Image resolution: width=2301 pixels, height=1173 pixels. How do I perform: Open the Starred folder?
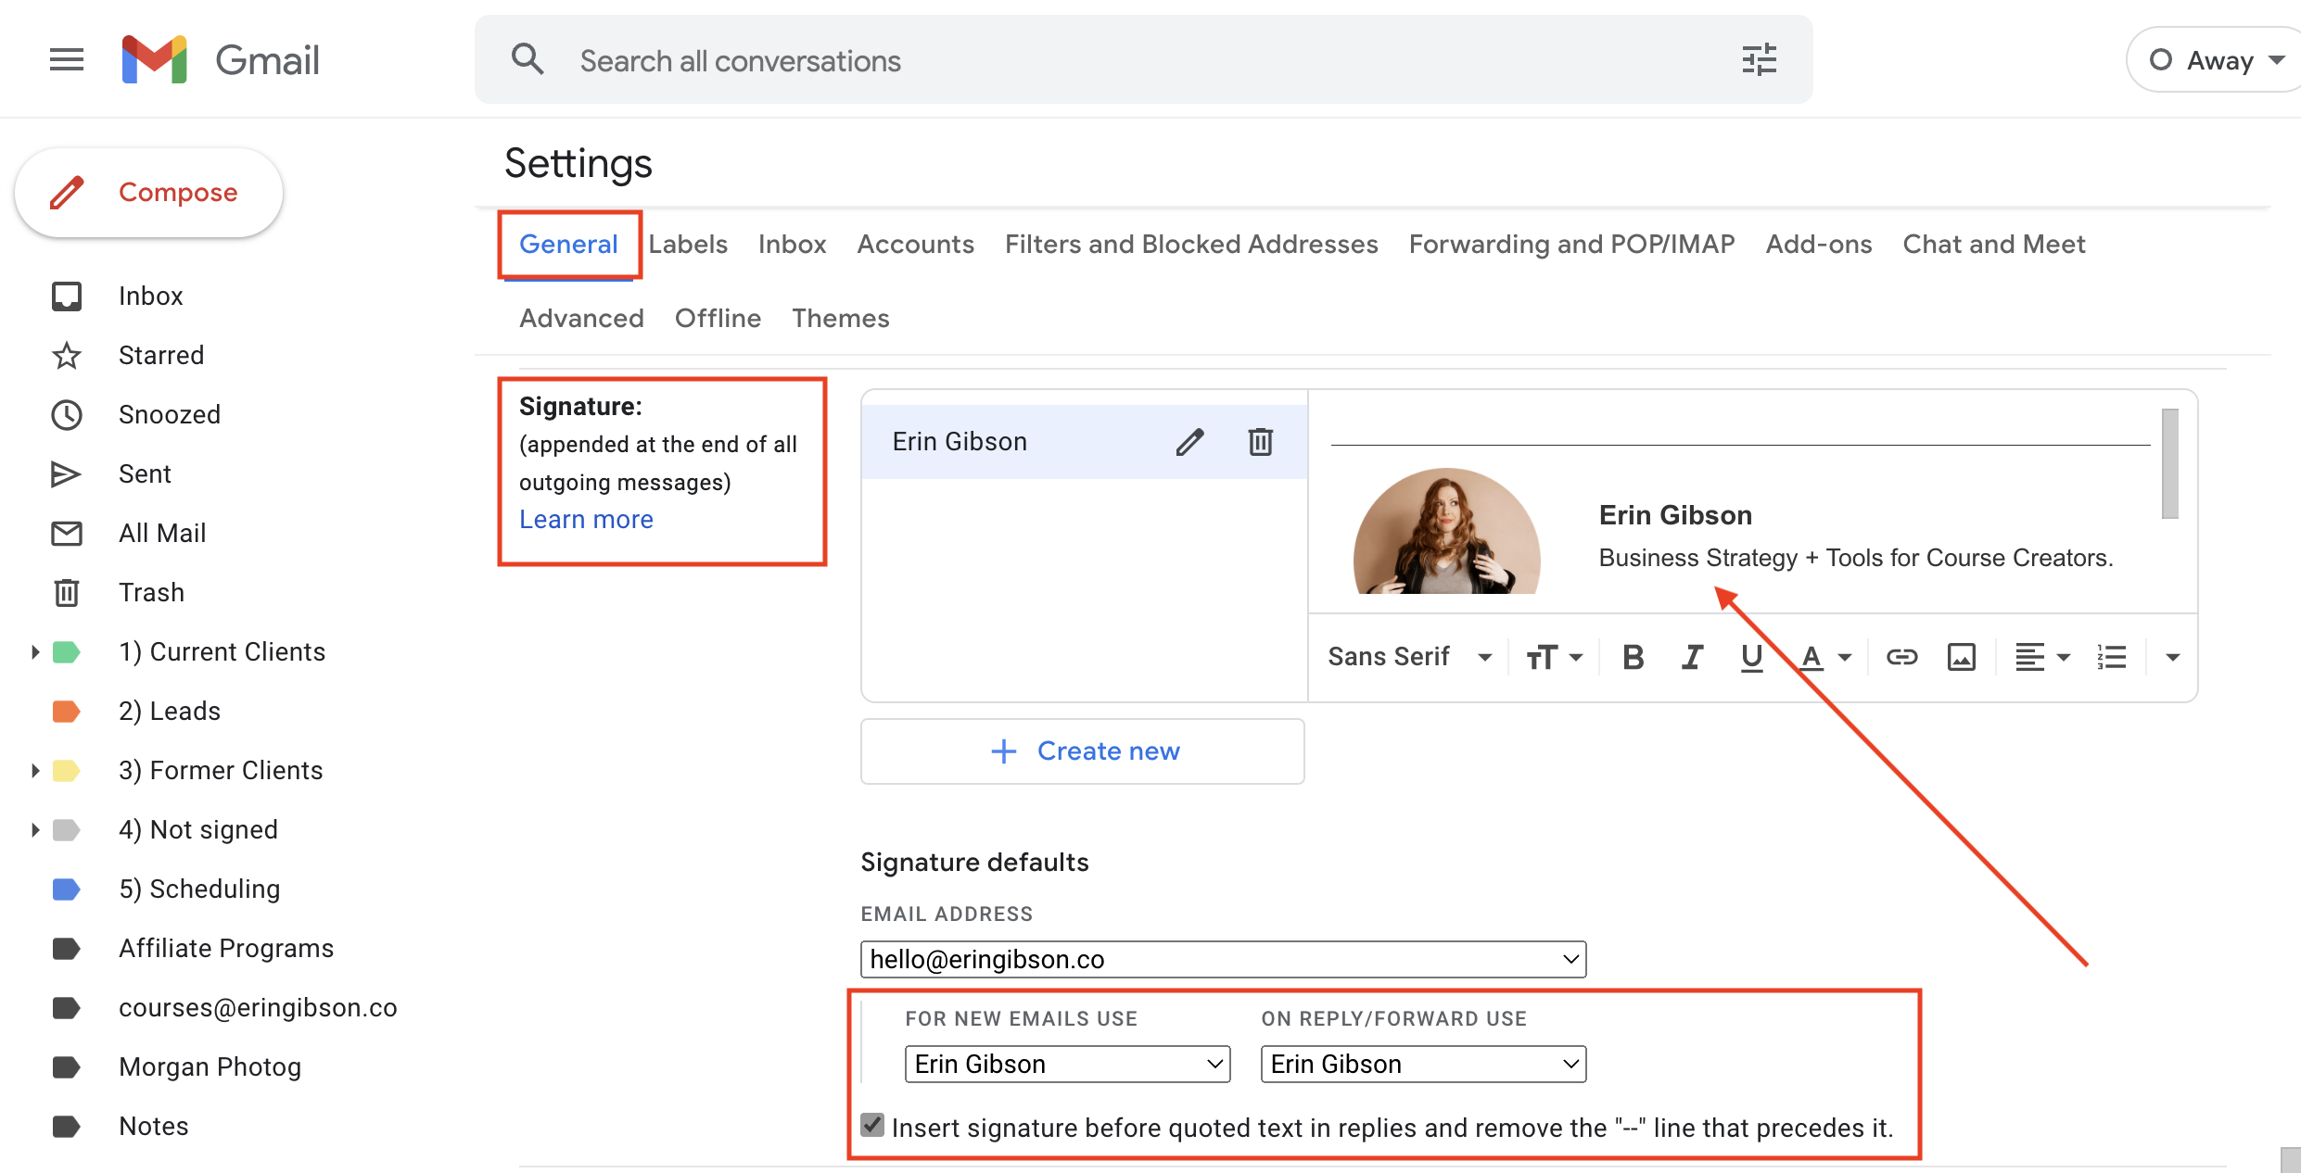click(161, 355)
